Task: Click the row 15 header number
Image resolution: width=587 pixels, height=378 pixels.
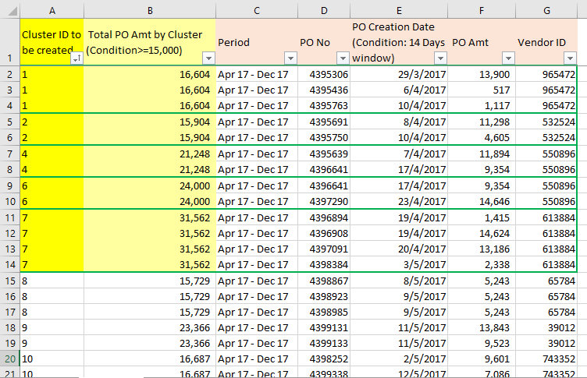Action: (x=9, y=281)
